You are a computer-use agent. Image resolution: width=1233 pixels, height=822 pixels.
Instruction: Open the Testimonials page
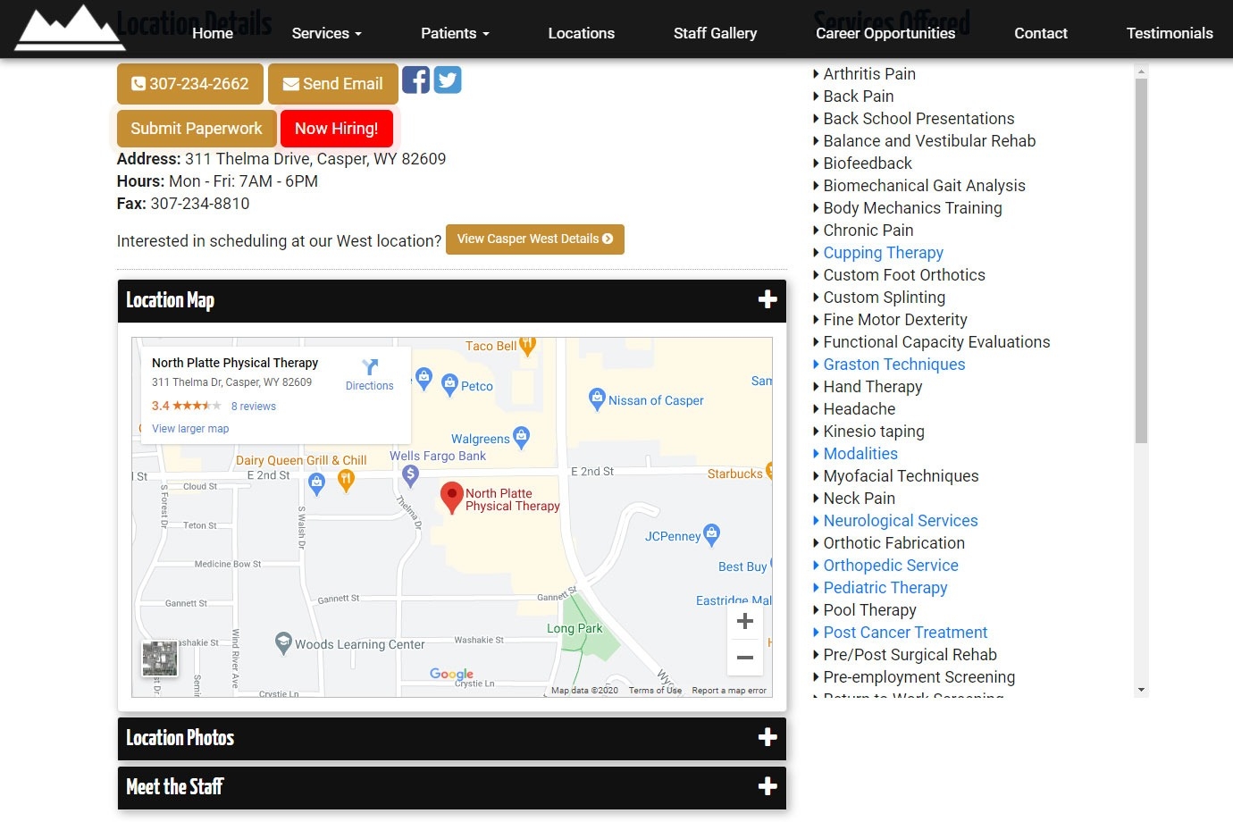(x=1170, y=33)
